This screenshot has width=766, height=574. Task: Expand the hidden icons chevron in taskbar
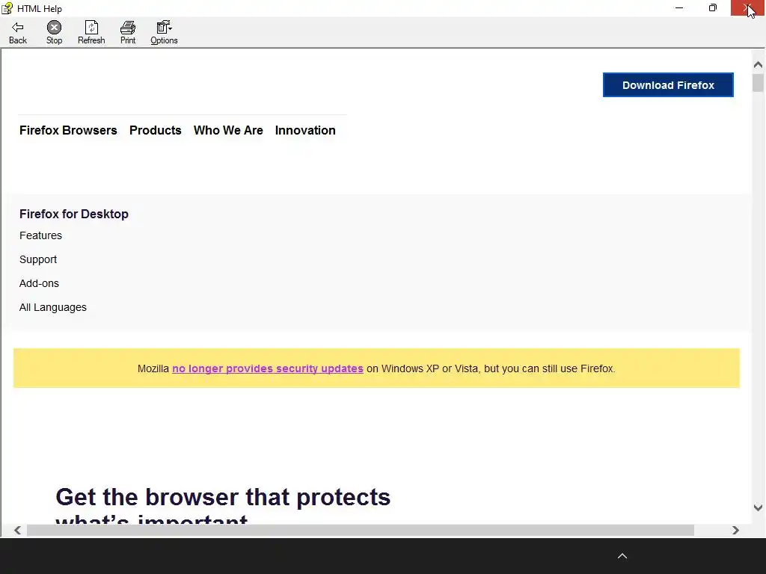click(622, 556)
